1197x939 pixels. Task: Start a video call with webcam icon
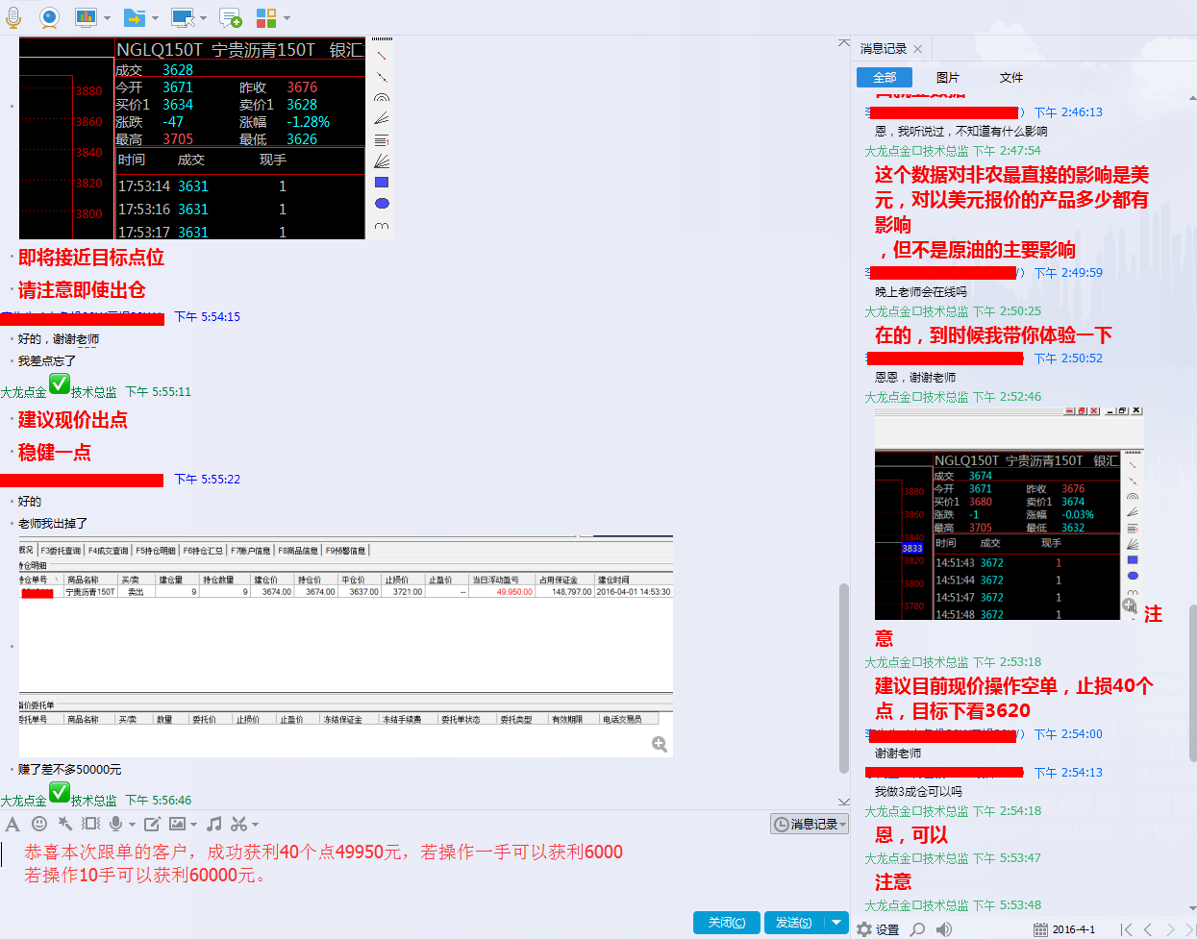(49, 17)
